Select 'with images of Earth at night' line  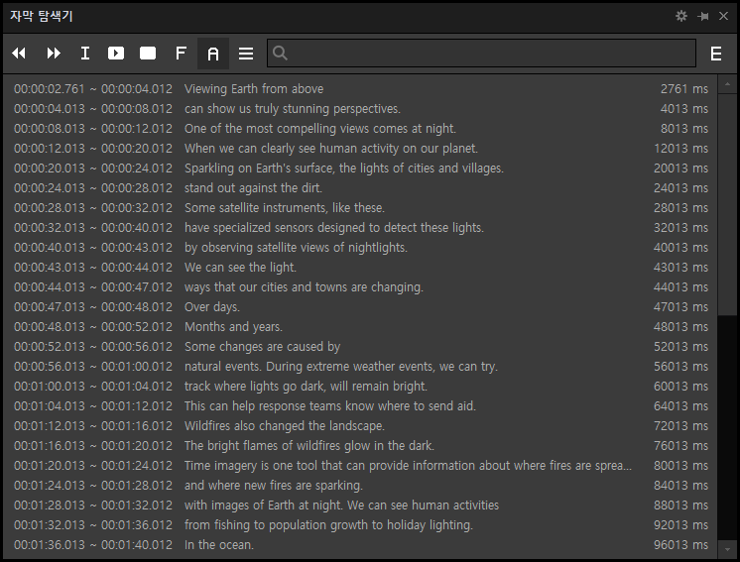coord(341,505)
